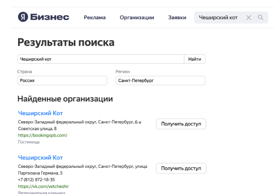The height and width of the screenshot is (194, 278).
Task: Click the Найти button
Action: coord(195,59)
